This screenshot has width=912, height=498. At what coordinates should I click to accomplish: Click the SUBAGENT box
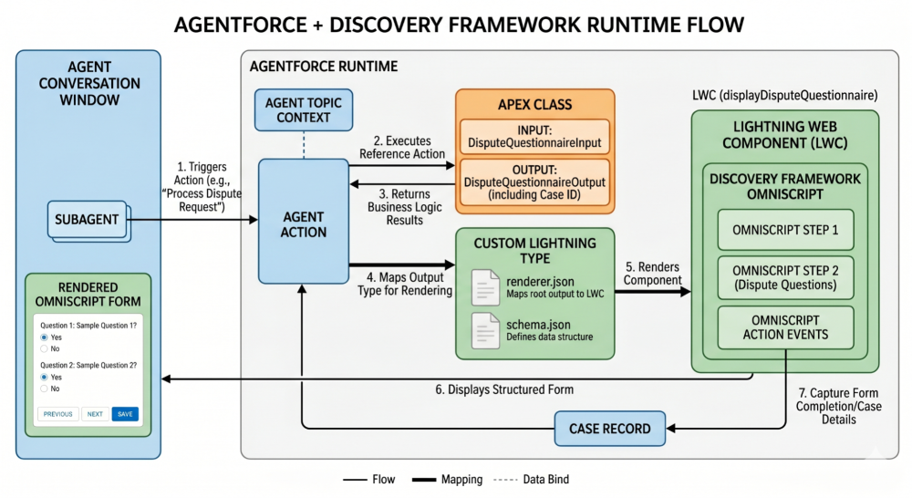click(x=88, y=220)
